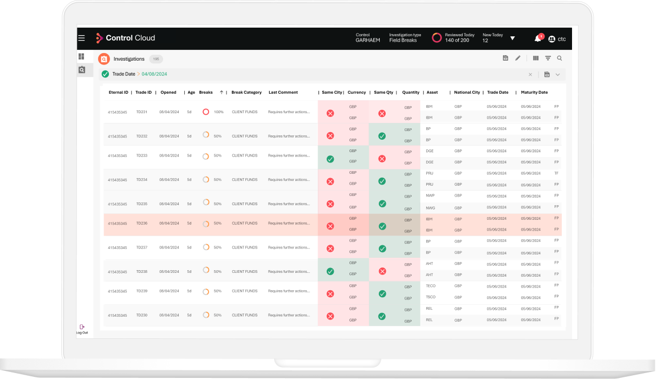Screen dimensions: 656x379
Task: Select the investigations search icon in sidebar
Action: click(82, 70)
